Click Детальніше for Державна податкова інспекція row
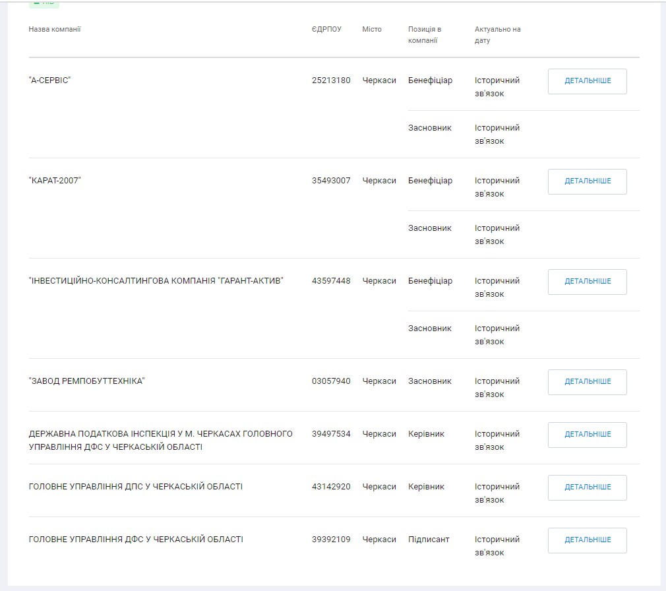Screen dimensions: 666x591 tap(587, 435)
